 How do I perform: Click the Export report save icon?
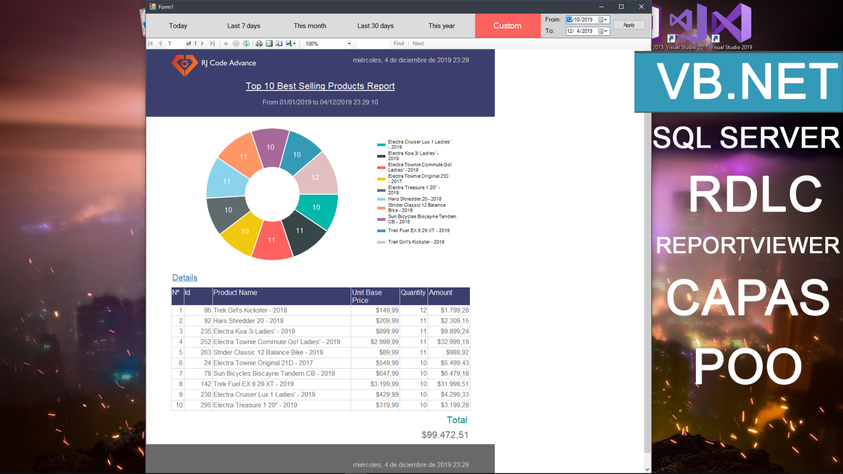point(288,43)
